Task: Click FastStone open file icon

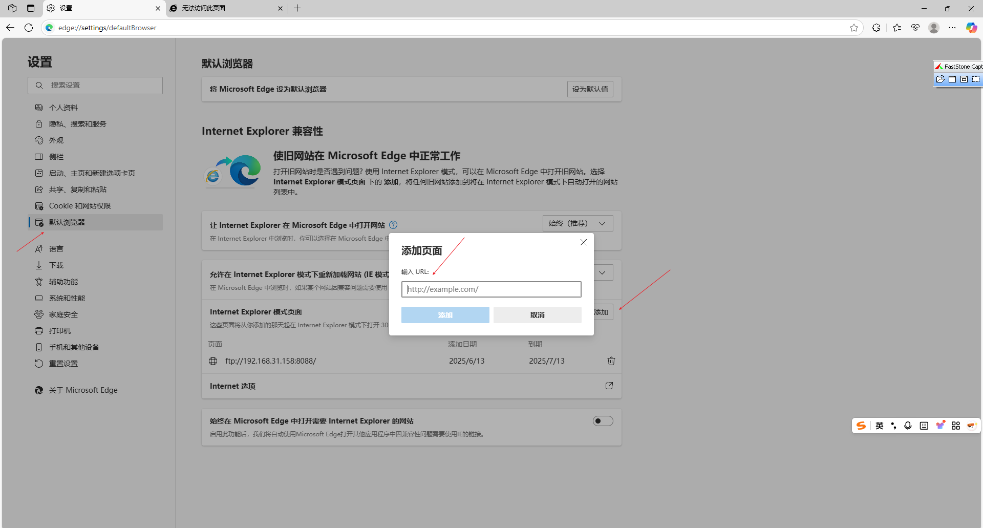Action: point(941,79)
